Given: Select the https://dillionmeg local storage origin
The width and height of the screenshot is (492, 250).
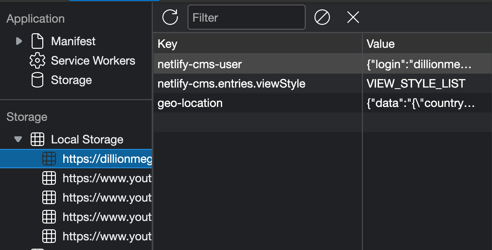Looking at the screenshot, I should (x=76, y=159).
